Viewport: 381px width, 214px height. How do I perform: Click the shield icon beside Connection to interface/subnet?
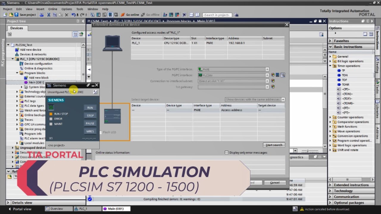coord(273,81)
